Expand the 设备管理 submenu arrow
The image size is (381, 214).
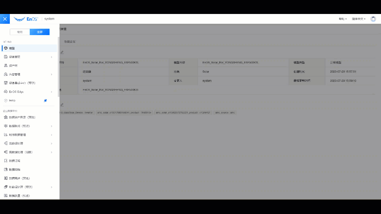tap(51, 57)
